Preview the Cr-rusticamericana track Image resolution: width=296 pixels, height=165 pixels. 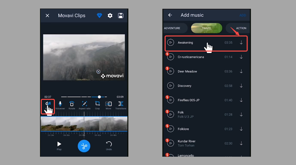170,57
